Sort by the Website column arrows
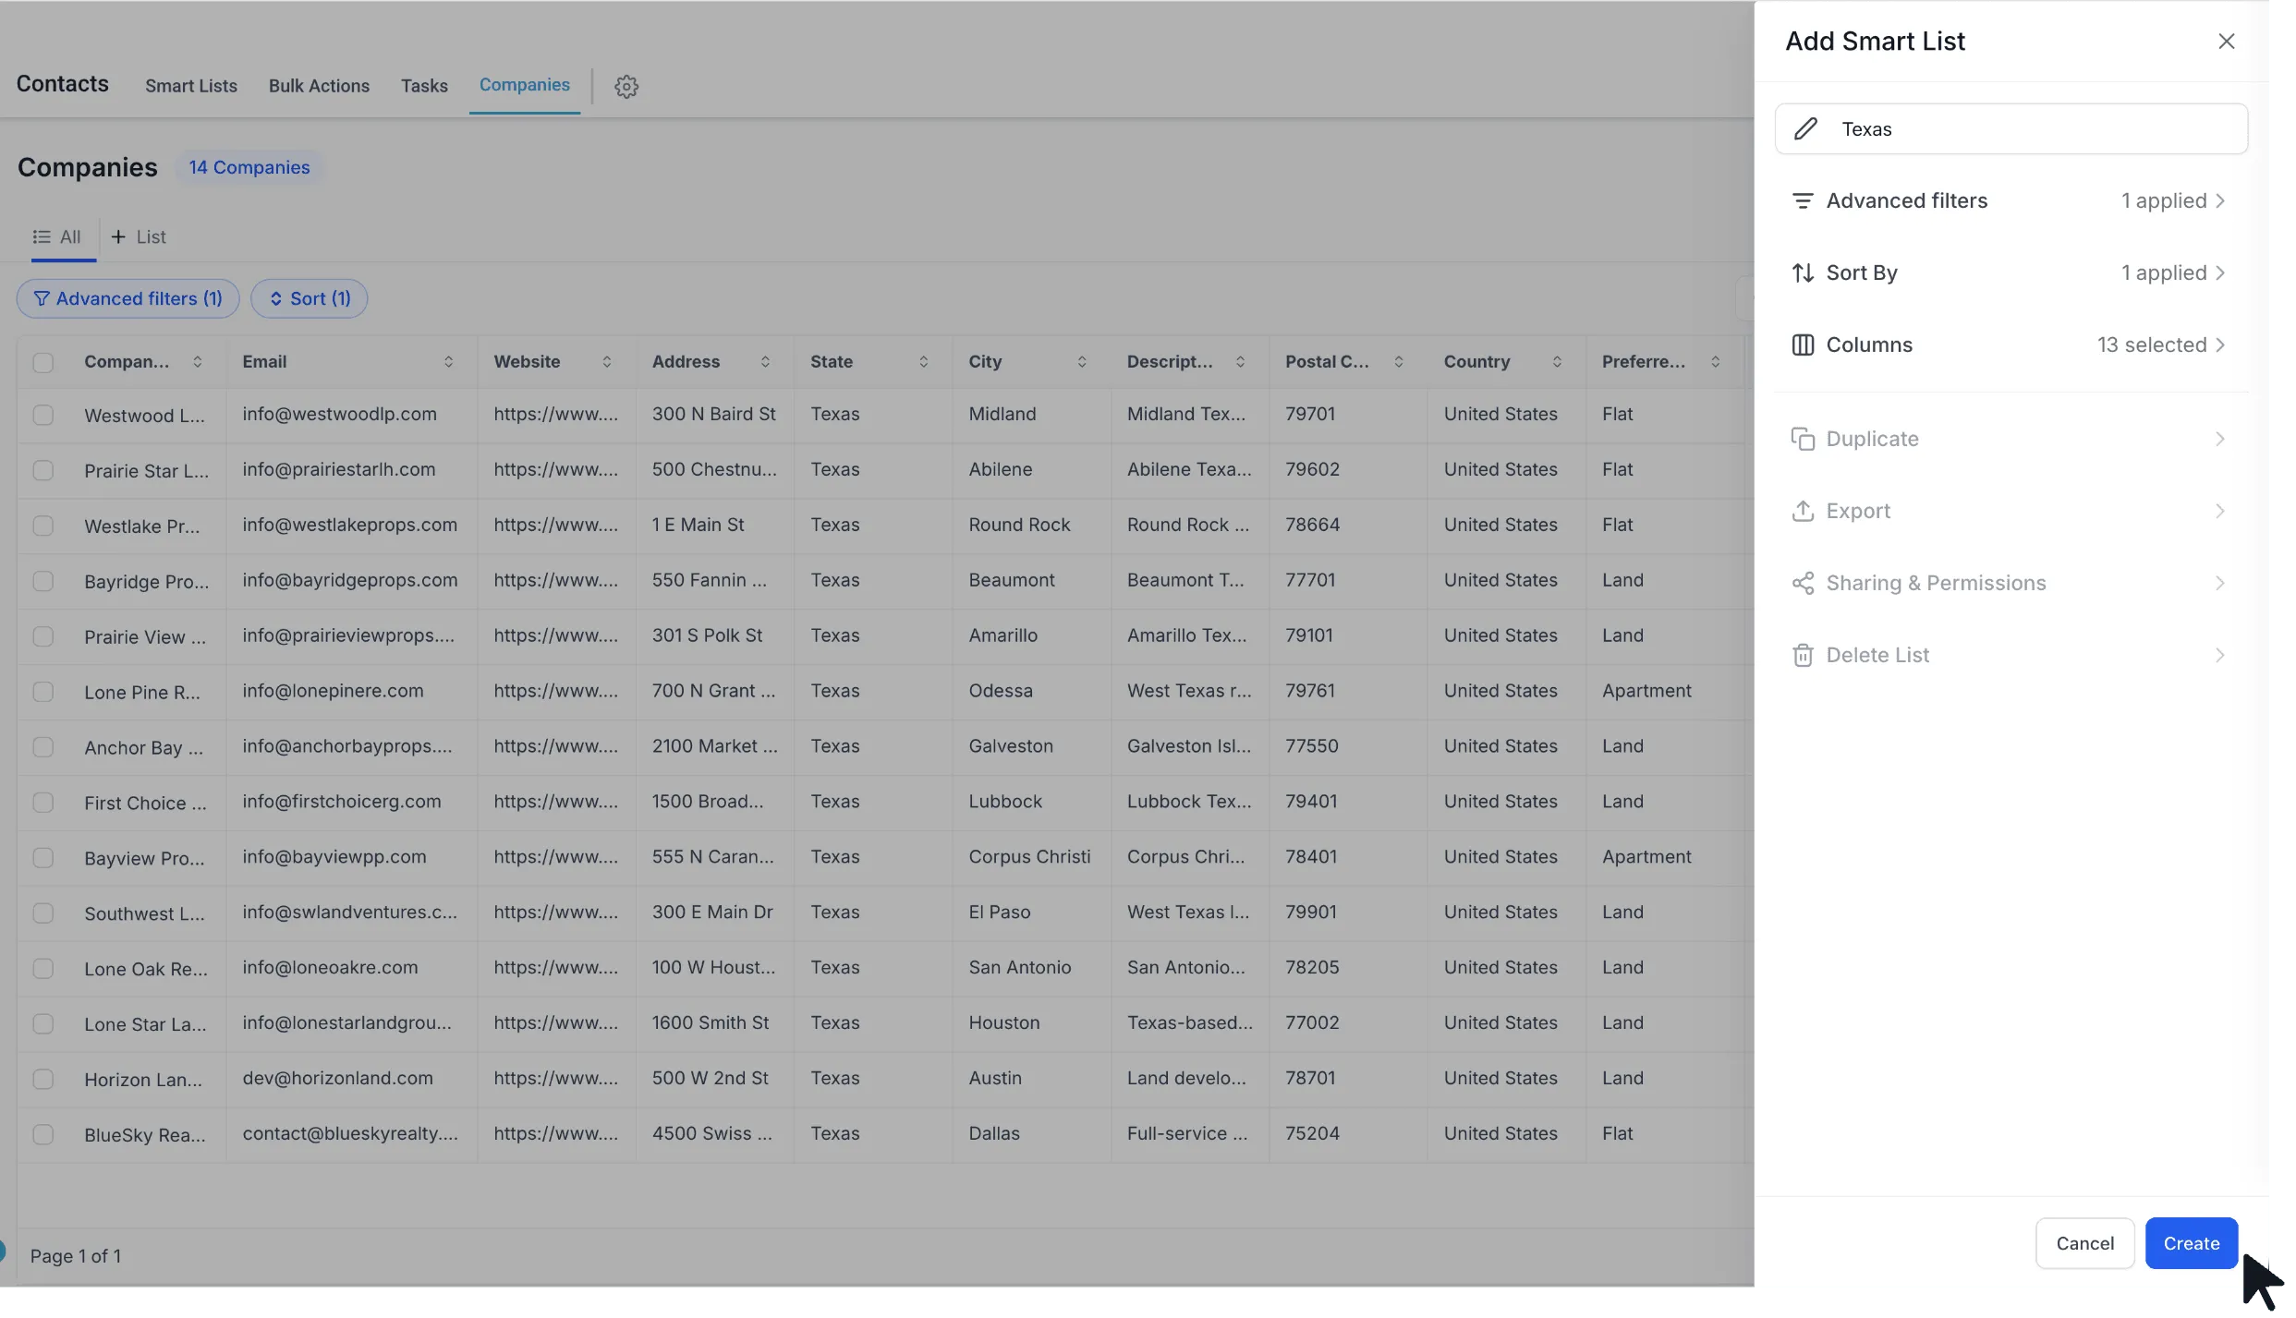 click(x=607, y=362)
